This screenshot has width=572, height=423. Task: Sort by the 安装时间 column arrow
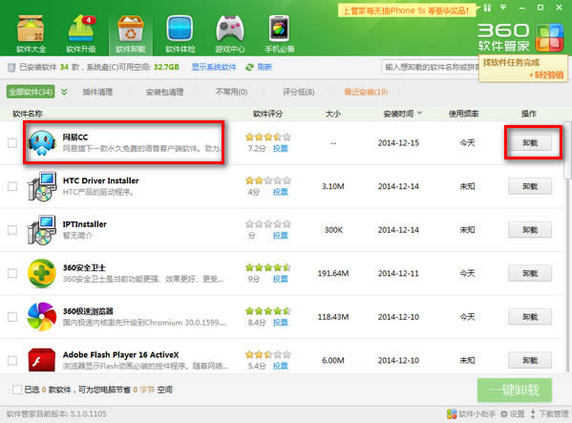pos(419,114)
